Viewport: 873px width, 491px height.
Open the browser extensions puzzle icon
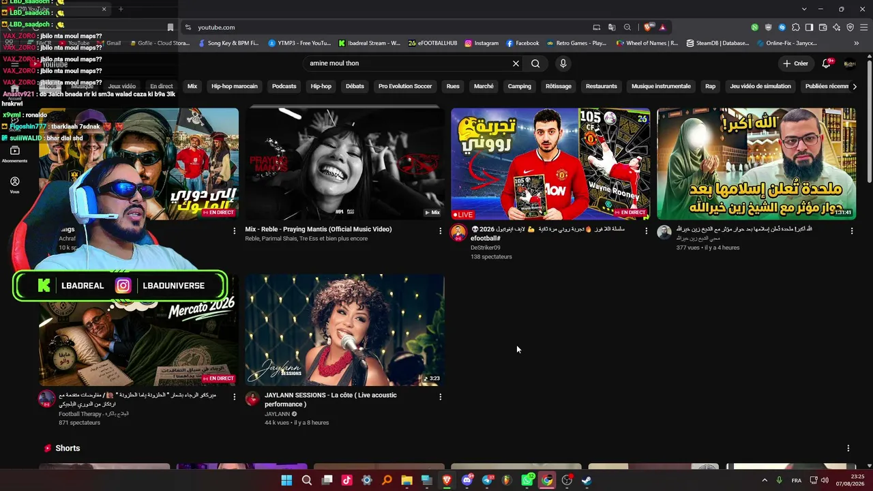point(795,27)
